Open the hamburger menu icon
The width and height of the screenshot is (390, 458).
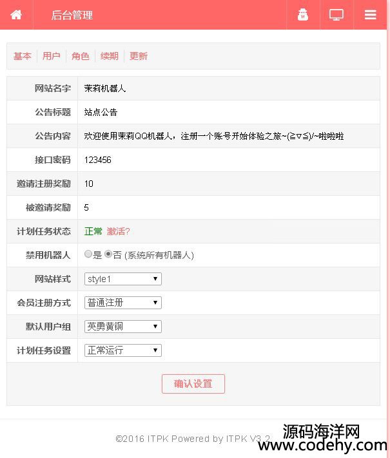tap(371, 15)
